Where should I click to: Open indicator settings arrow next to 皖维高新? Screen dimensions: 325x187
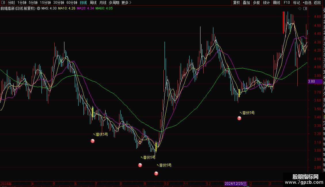coord(39,9)
